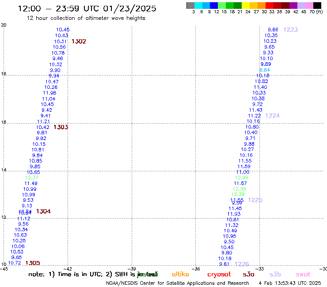Select the 's3b' satellite legend label

pyautogui.click(x=275, y=275)
